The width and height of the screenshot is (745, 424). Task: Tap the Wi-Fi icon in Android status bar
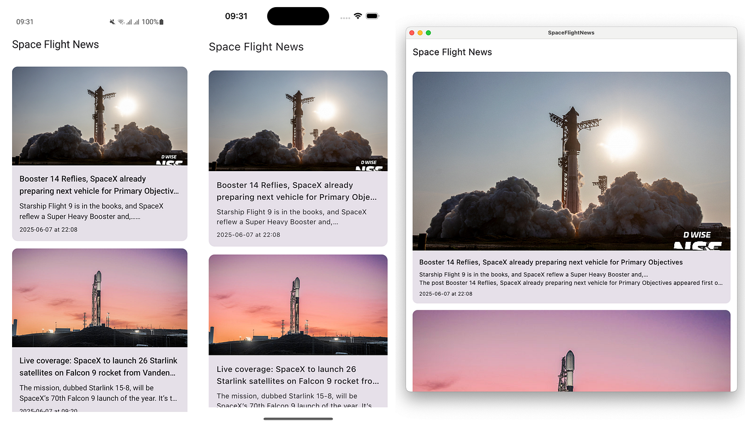tap(122, 22)
